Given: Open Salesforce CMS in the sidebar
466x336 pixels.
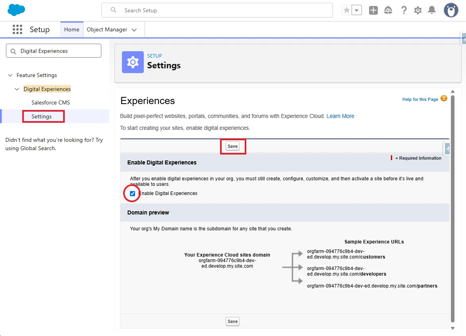Looking at the screenshot, I should [50, 102].
